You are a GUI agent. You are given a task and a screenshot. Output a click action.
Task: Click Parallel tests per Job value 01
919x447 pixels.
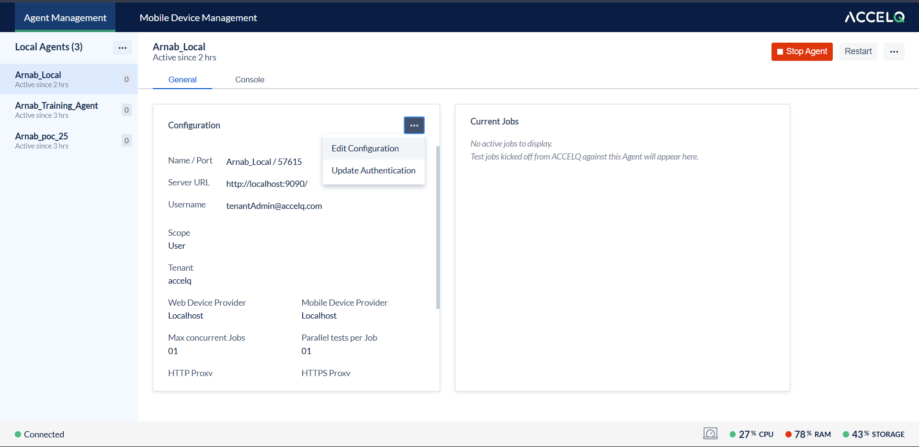pos(306,351)
